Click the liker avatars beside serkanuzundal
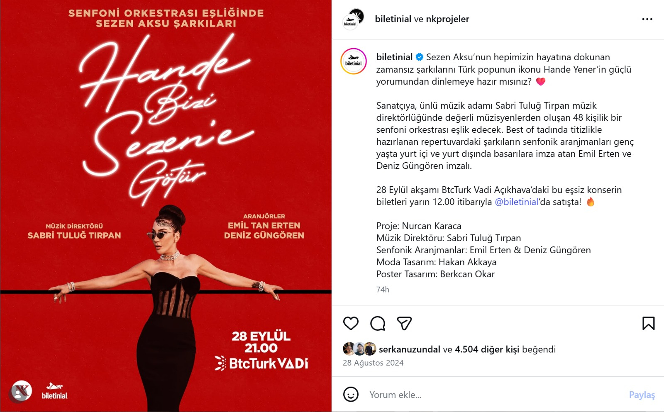Screen dimensions: 664x412 pos(359,349)
